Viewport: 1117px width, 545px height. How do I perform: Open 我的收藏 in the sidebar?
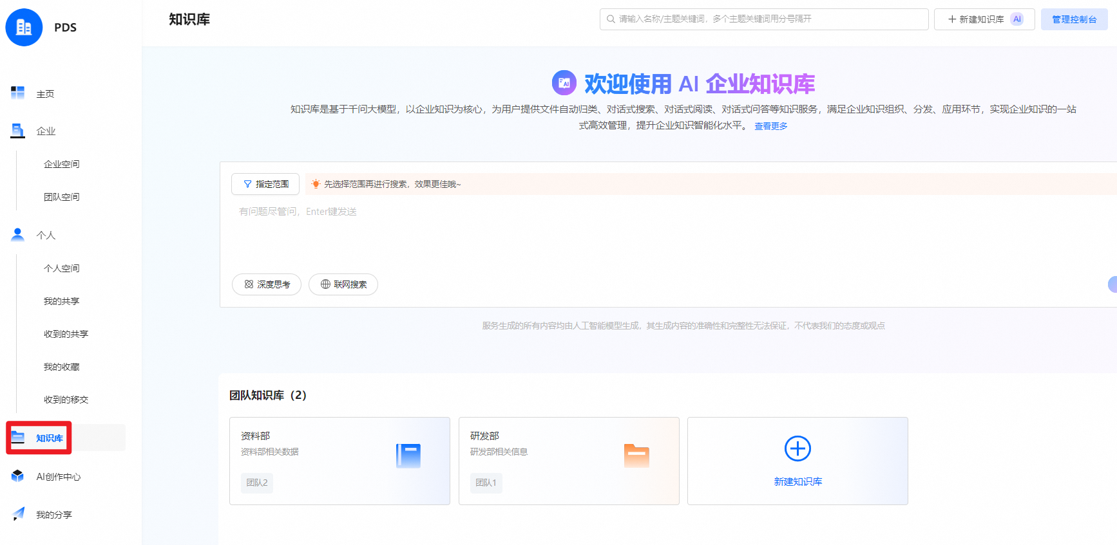(62, 367)
